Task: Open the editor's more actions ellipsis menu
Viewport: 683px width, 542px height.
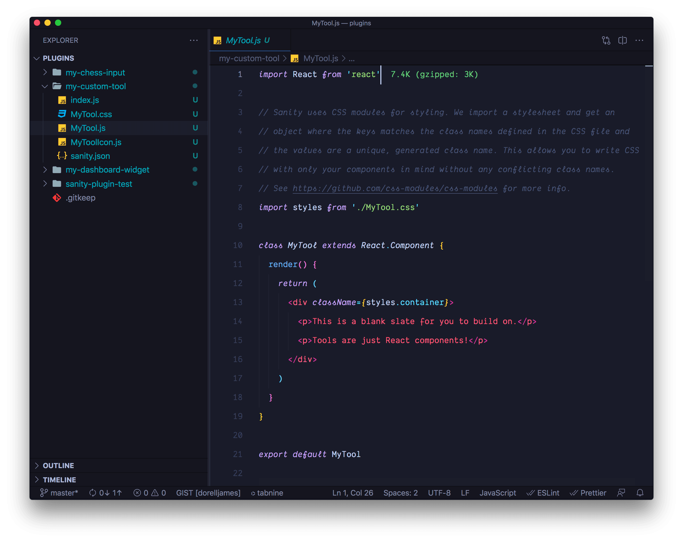Action: point(640,40)
